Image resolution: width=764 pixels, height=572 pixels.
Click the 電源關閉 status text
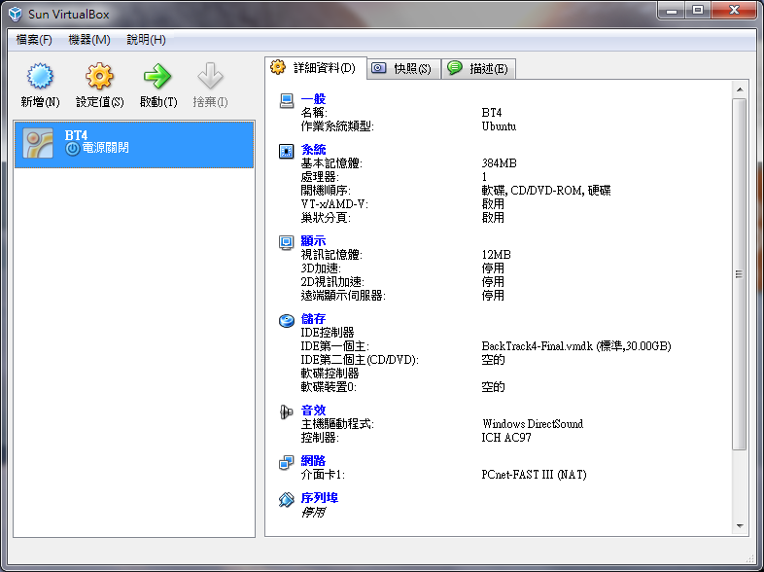pyautogui.click(x=105, y=148)
